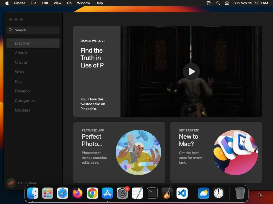Open the Finder menu
Image resolution: width=273 pixels, height=204 pixels.
click(20, 3)
